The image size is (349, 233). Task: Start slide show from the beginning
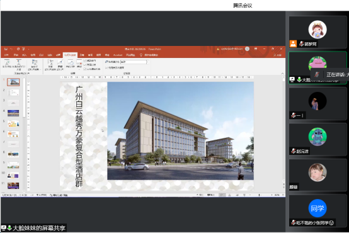tap(7, 64)
